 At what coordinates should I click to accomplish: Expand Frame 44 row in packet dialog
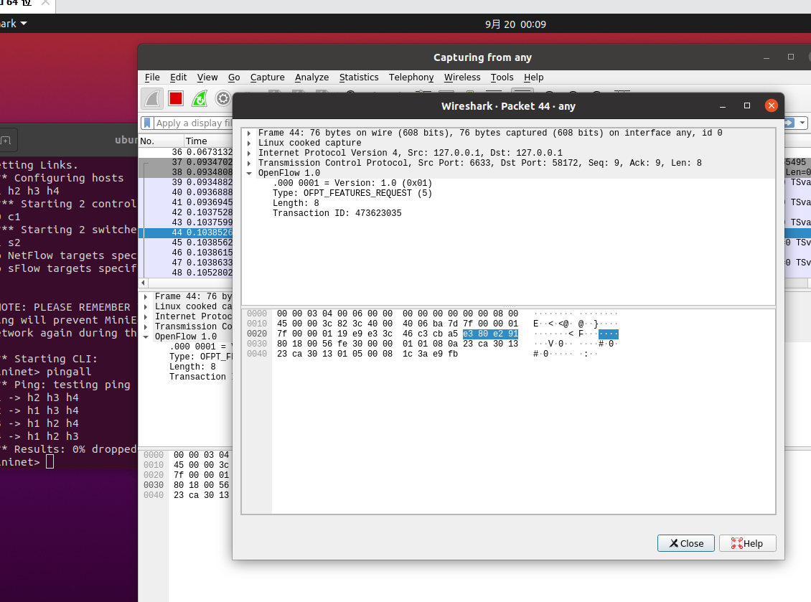click(x=249, y=133)
